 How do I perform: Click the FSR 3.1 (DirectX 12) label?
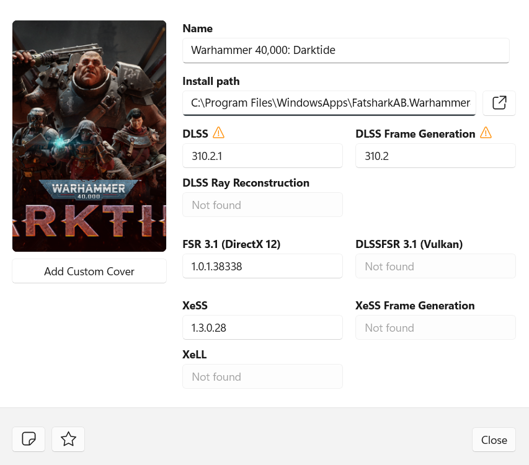231,244
